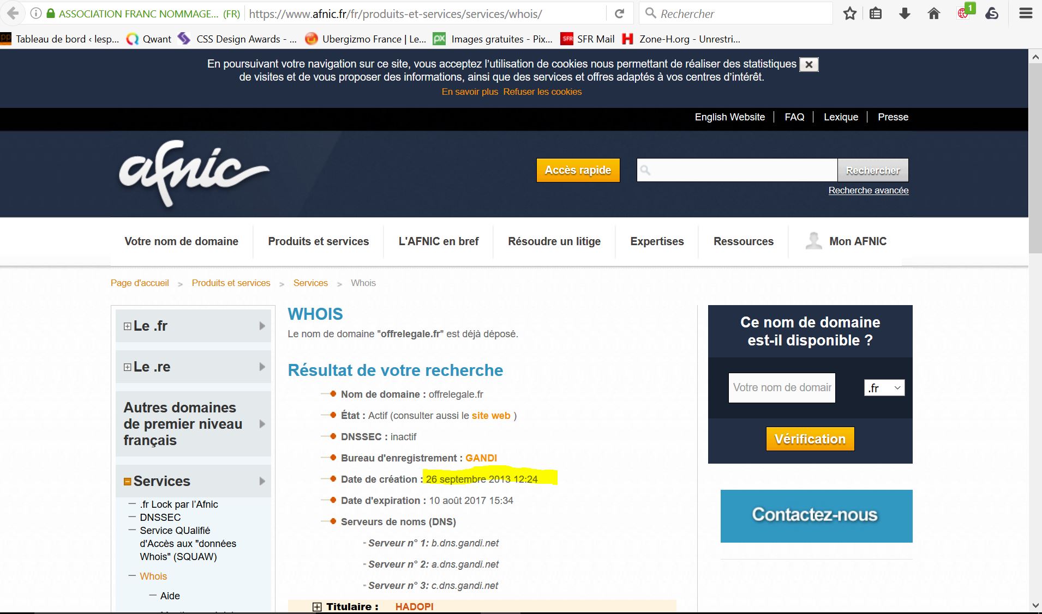Open site information icon in address bar

[36, 14]
